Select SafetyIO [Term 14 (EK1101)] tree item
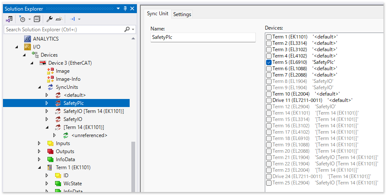 tap(93, 111)
